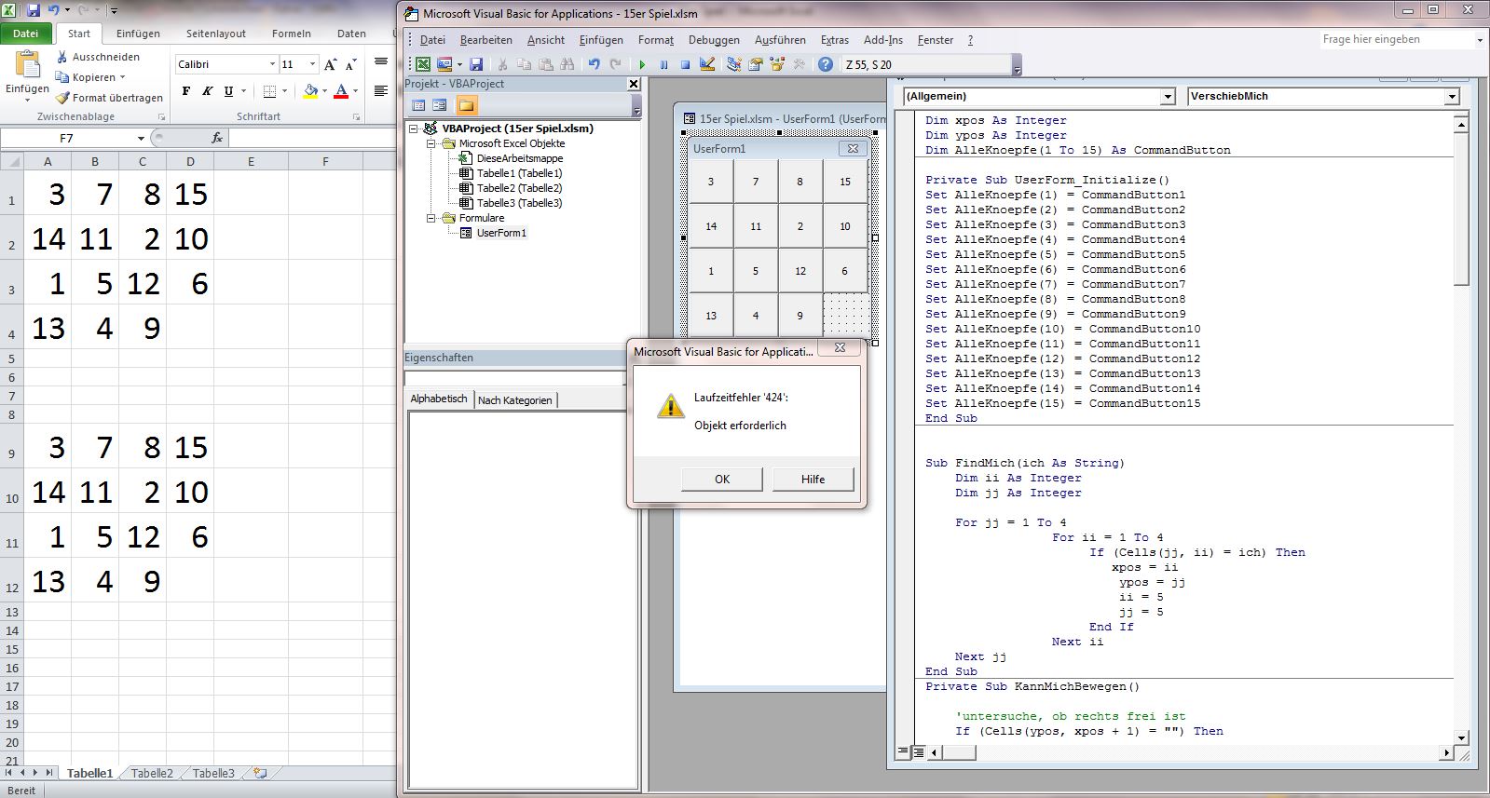The image size is (1490, 798).
Task: Open Bearbeiten menu in VBA editor
Action: [486, 40]
